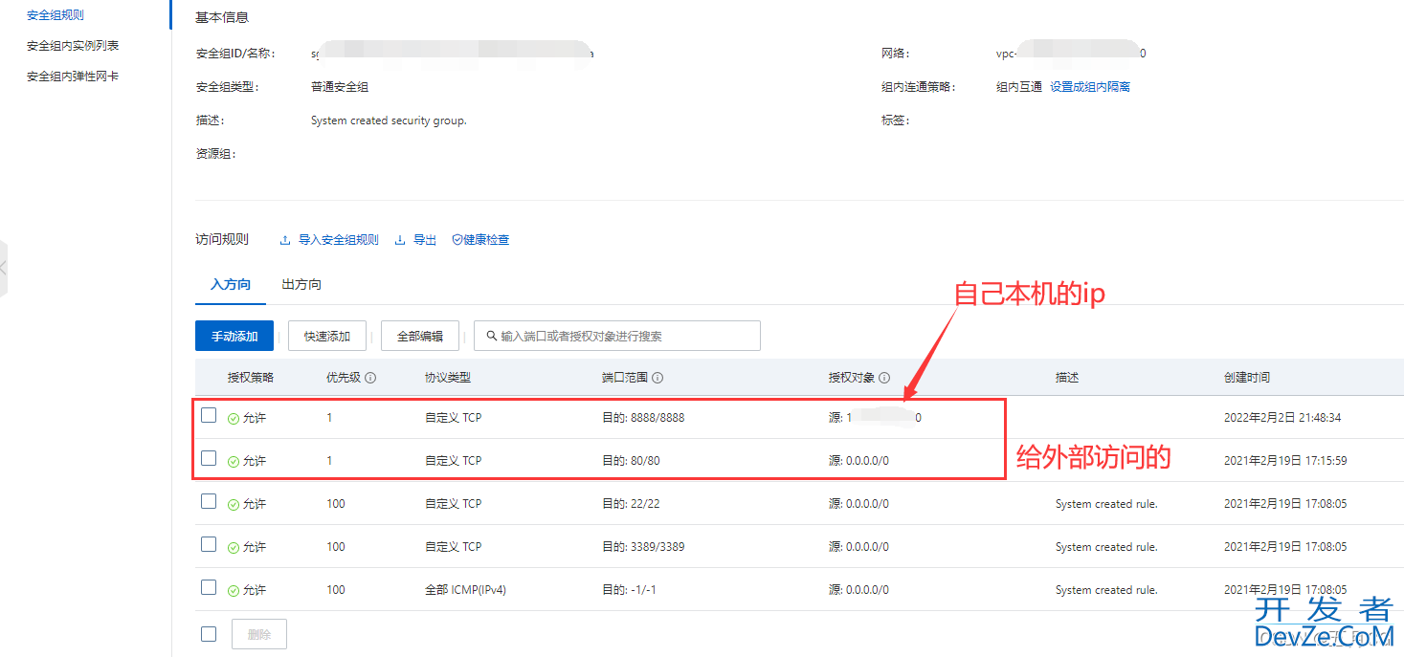Tick the select-all checkbox beside 删除
The image size is (1404, 657).
pyautogui.click(x=209, y=633)
